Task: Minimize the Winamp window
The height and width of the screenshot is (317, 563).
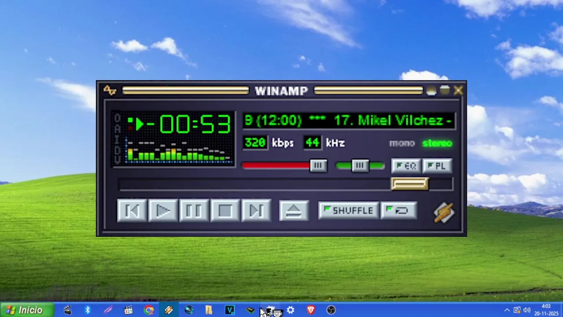Action: coord(431,90)
